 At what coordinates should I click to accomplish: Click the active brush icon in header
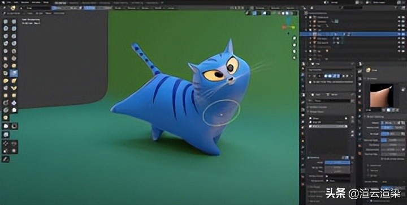click(x=13, y=8)
